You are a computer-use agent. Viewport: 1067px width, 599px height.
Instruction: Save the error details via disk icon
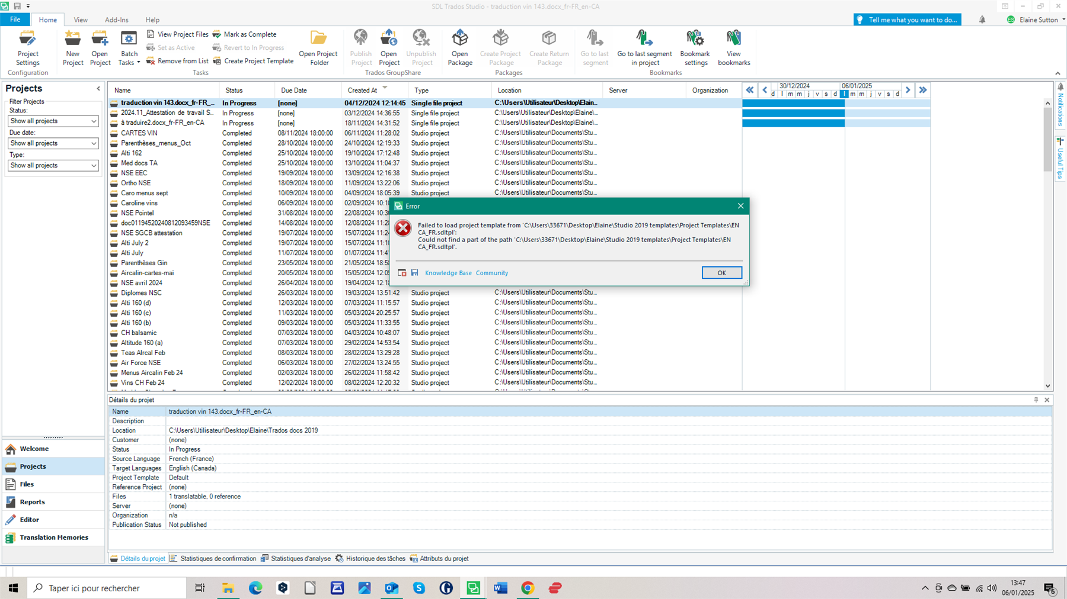pyautogui.click(x=414, y=273)
